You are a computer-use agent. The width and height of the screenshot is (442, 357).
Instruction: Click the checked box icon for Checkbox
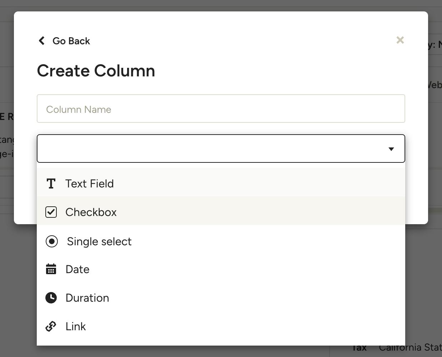click(x=51, y=212)
